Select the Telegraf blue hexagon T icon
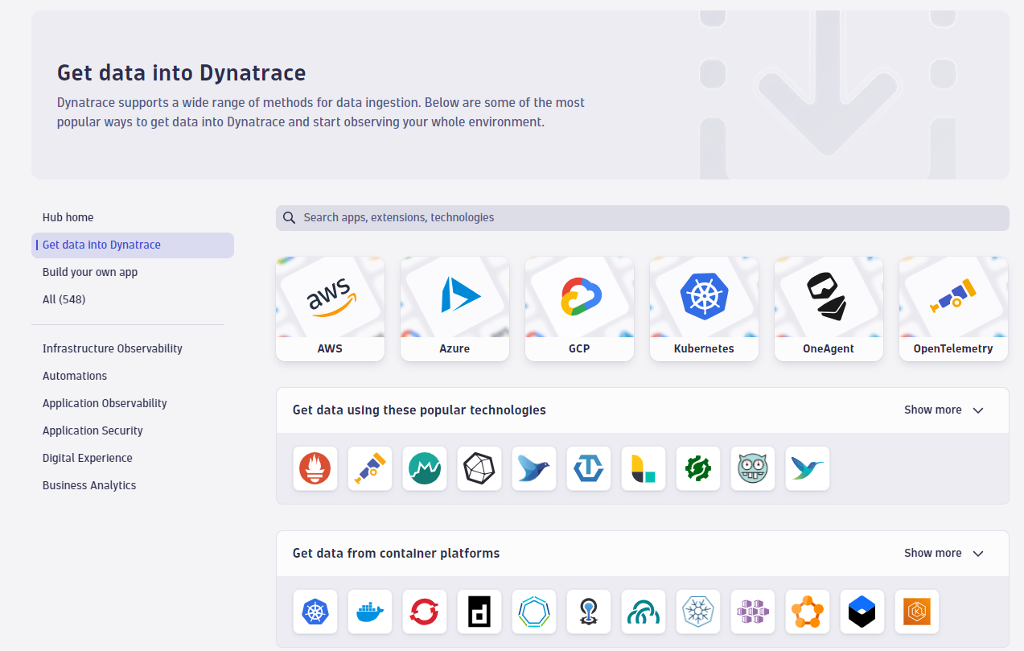The image size is (1024, 651). [x=589, y=468]
